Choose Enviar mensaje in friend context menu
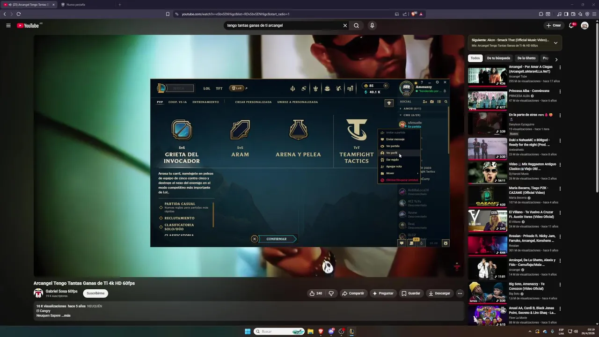The image size is (599, 337). point(399,139)
